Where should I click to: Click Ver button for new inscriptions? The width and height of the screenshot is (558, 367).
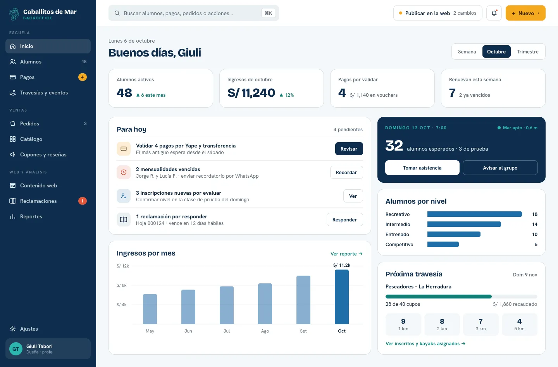click(353, 196)
